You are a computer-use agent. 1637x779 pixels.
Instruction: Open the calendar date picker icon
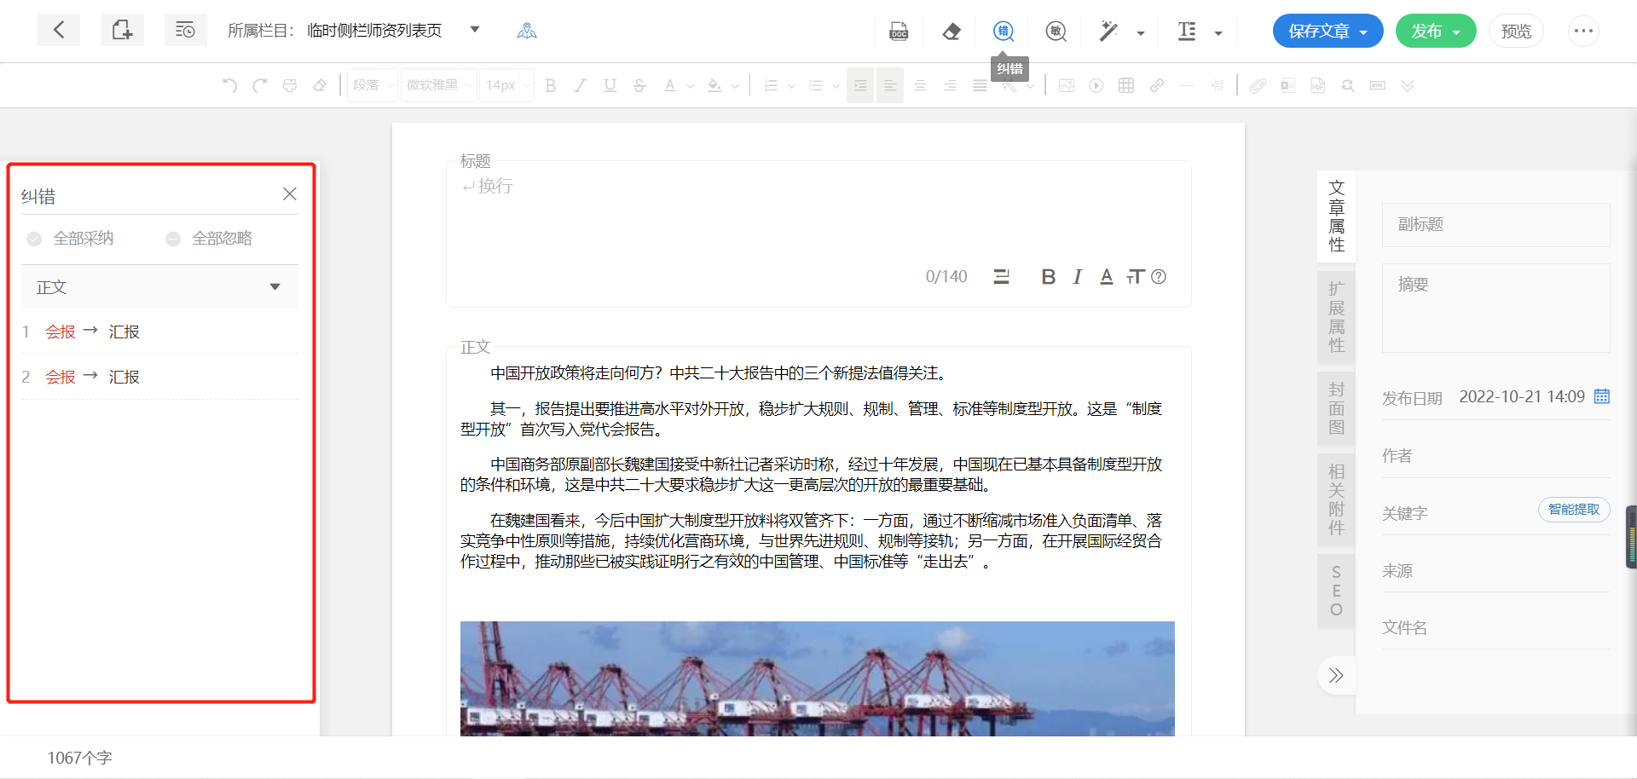click(1602, 396)
